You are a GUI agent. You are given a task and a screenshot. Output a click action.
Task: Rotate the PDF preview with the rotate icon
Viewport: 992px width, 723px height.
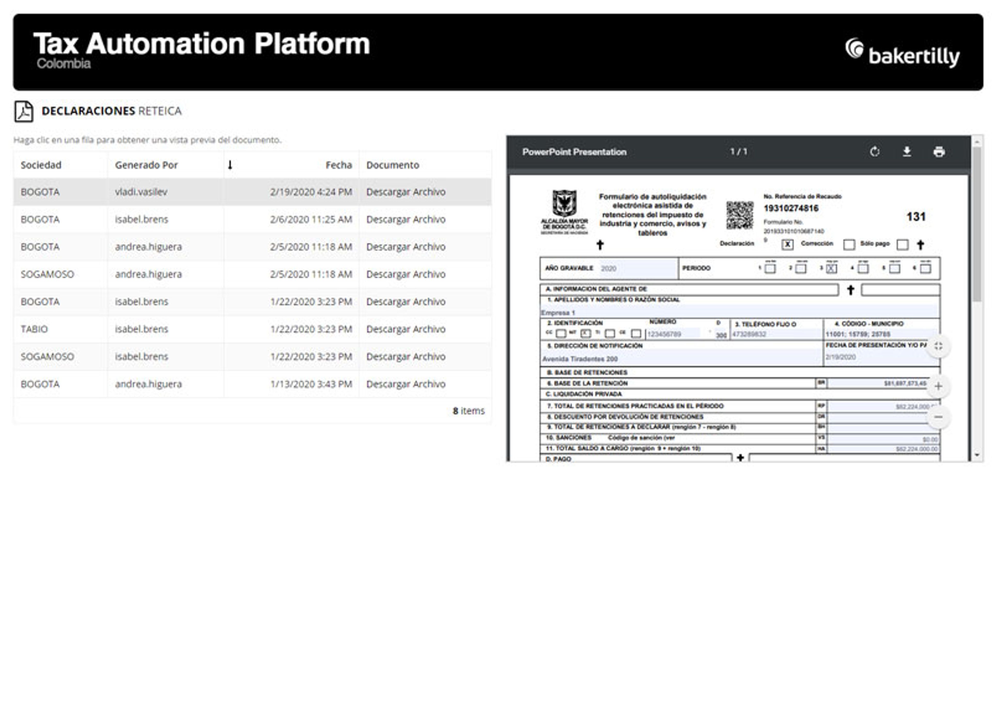tap(874, 151)
